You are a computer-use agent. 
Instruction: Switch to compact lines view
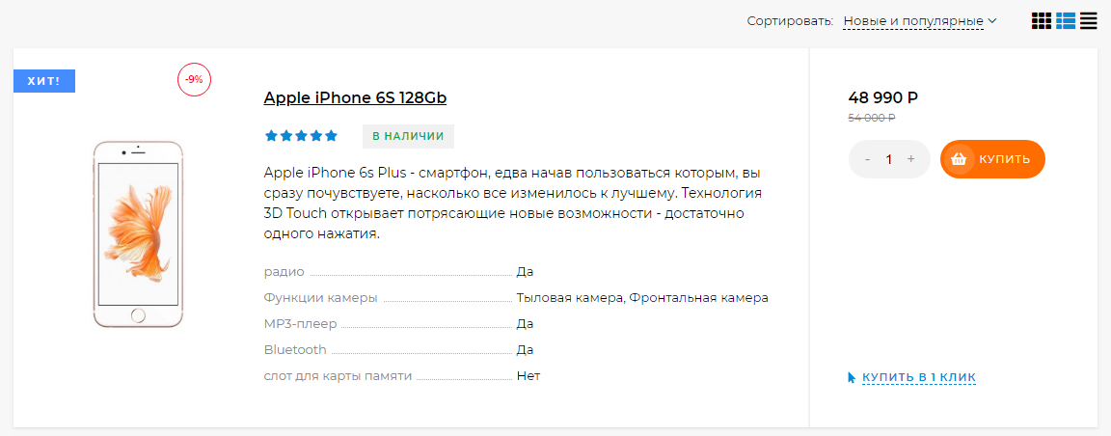point(1088,21)
